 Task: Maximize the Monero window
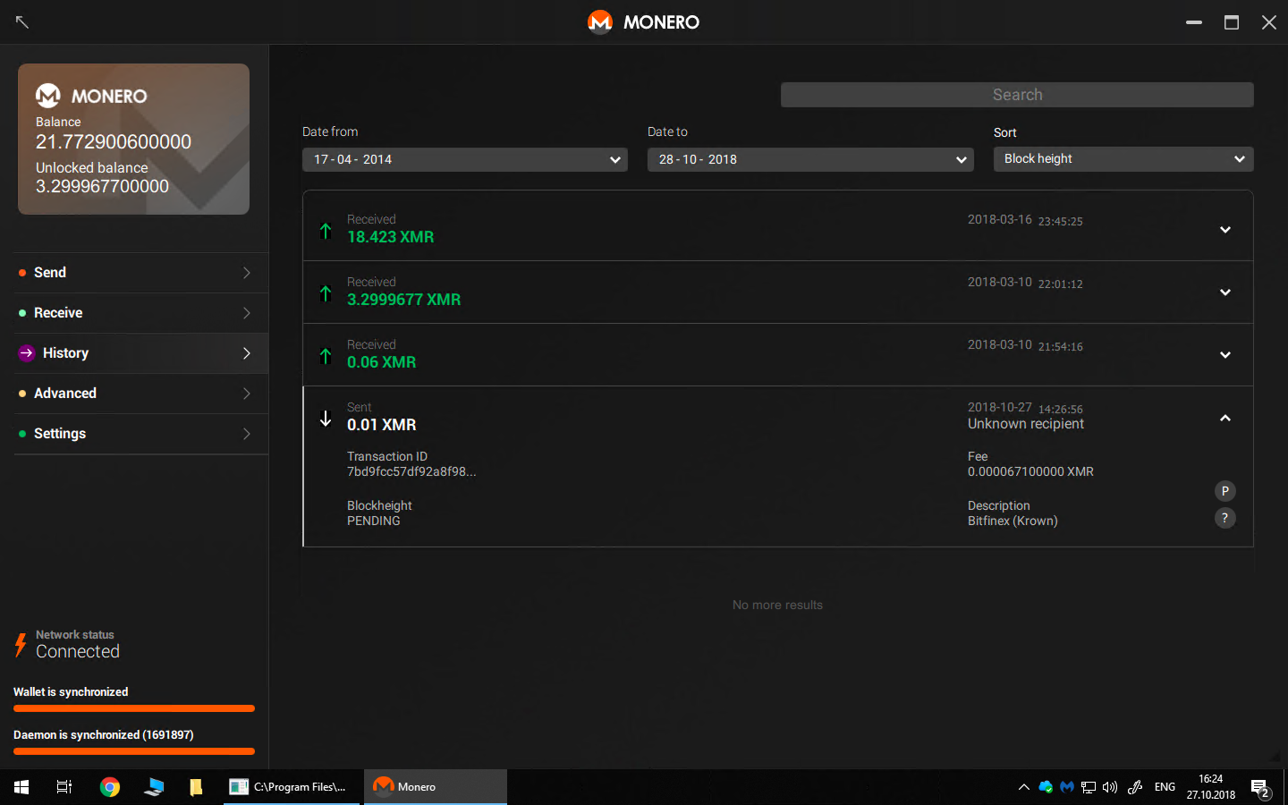pyautogui.click(x=1232, y=22)
